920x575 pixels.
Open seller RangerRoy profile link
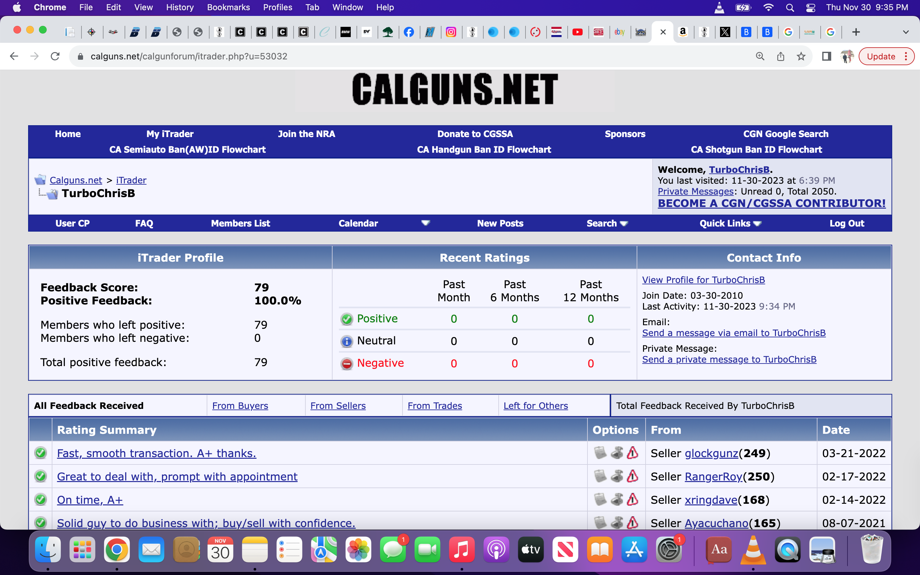click(x=714, y=477)
